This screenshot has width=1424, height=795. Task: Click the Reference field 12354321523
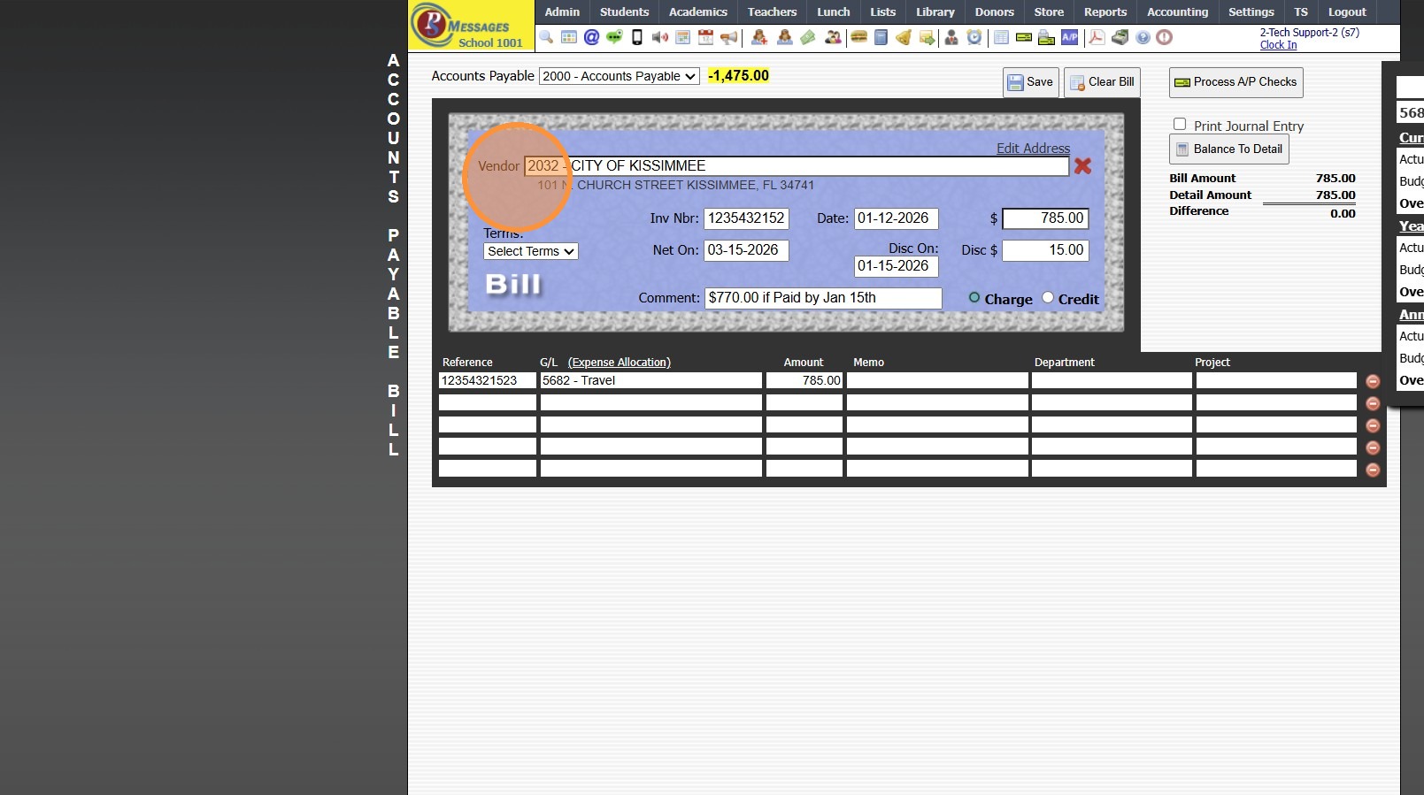pyautogui.click(x=488, y=380)
